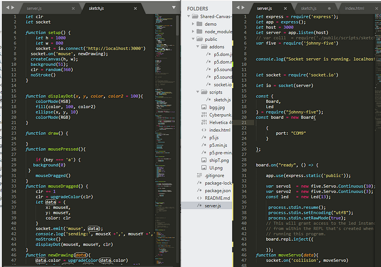
Task: Click unsaved dot on right sketch.js tab
Action: click(x=329, y=9)
